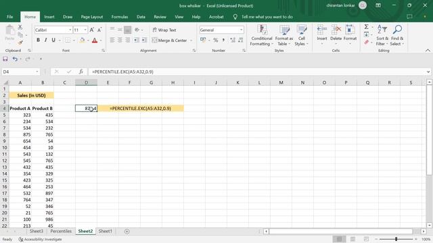Click the Increase Indent icon
This screenshot has height=243, width=433.
[x=144, y=40]
